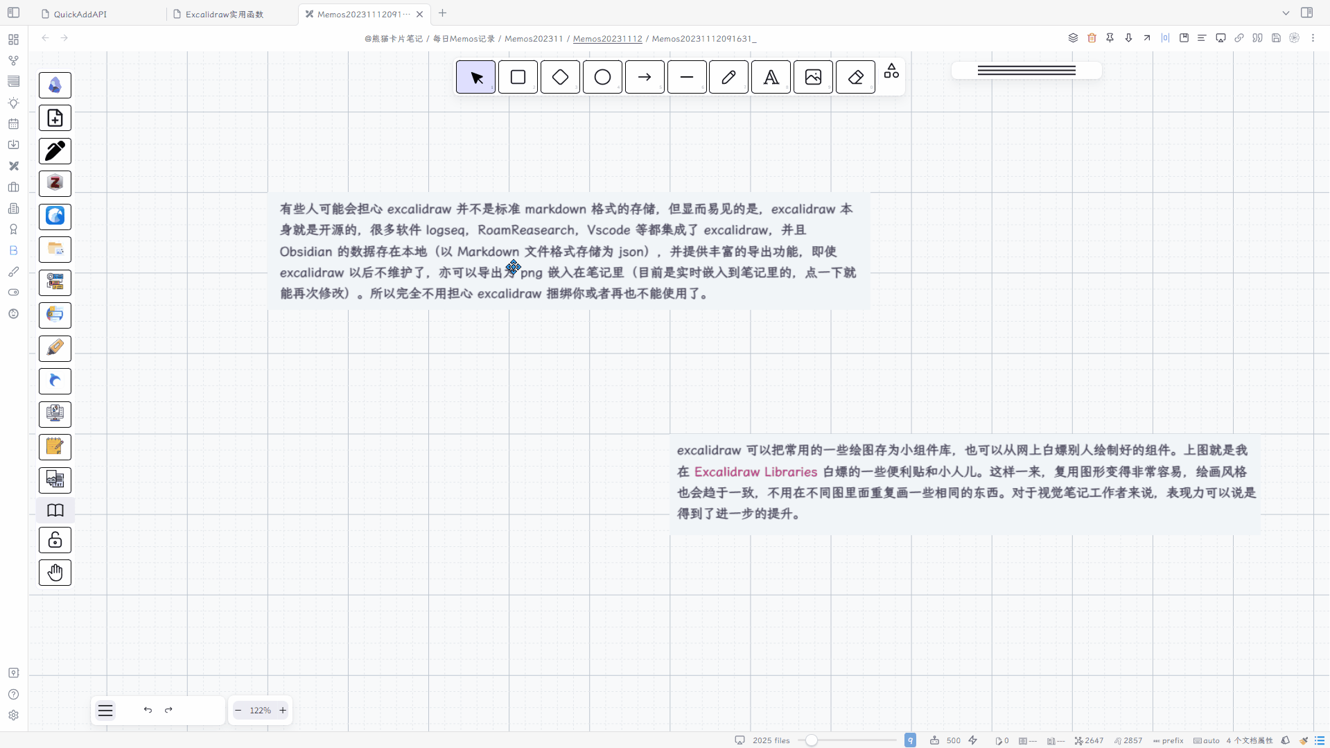
Task: Open Memos20231112 breadcrumb link
Action: coord(607,39)
